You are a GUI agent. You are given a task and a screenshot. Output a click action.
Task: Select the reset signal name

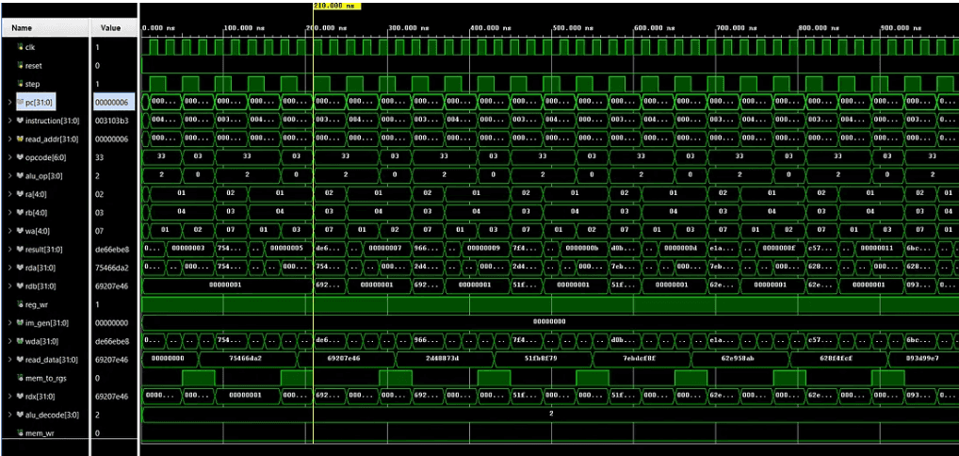click(x=34, y=66)
